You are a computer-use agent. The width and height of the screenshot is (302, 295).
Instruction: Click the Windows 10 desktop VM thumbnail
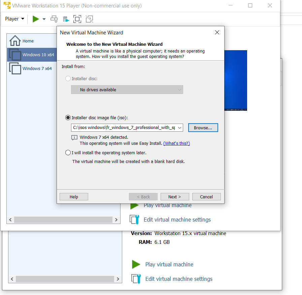(236, 80)
